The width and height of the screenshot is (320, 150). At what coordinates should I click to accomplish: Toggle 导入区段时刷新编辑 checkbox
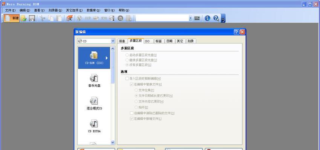(x=143, y=78)
